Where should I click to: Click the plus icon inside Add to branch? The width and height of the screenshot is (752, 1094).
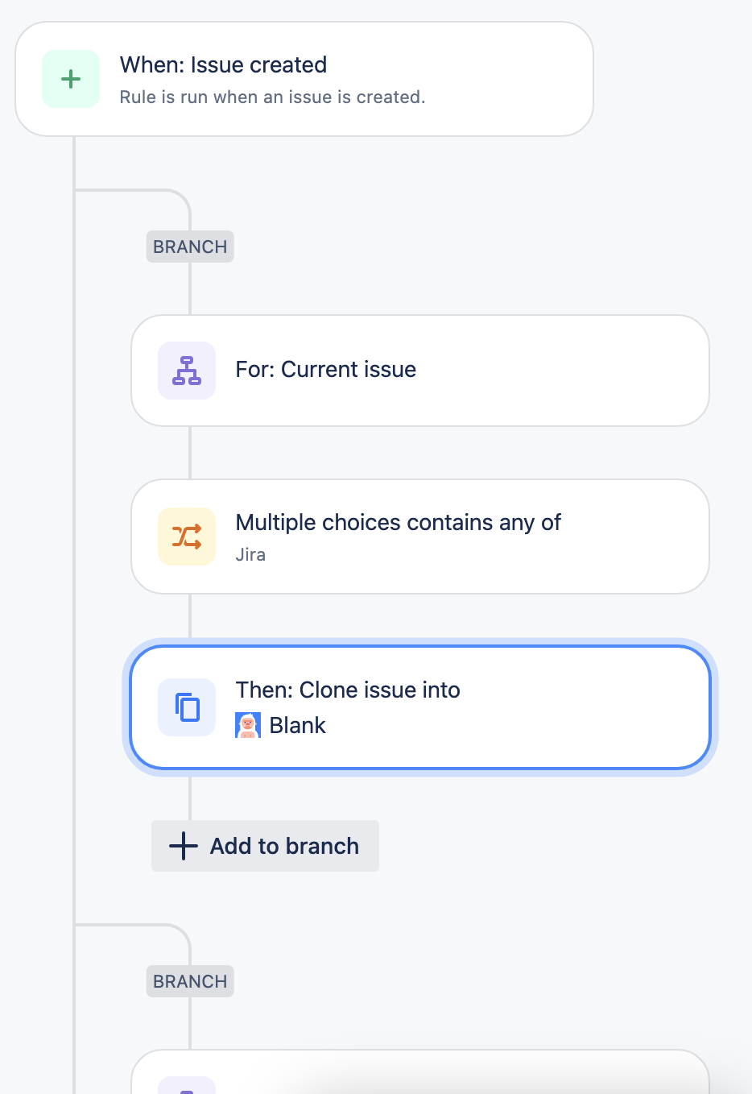183,846
